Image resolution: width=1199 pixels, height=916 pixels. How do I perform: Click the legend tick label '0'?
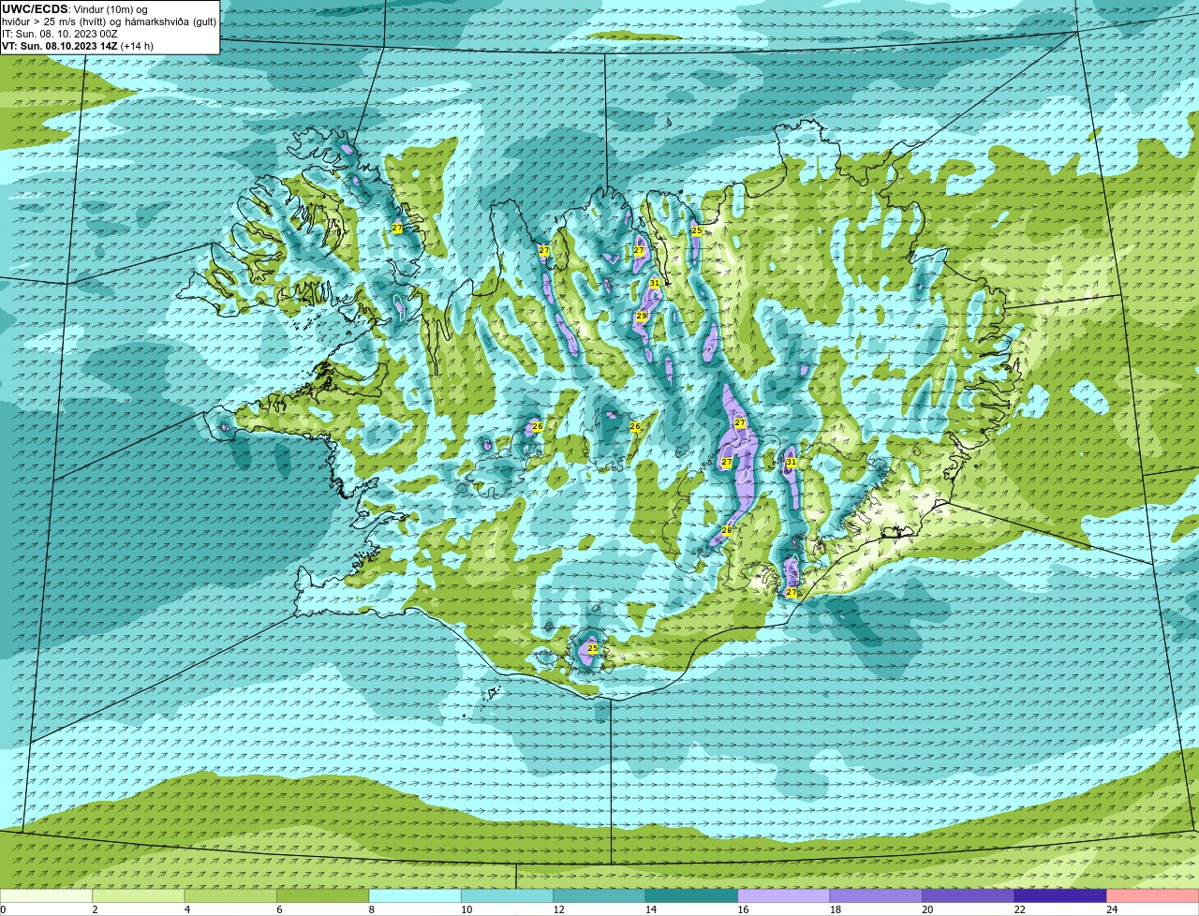(3, 909)
